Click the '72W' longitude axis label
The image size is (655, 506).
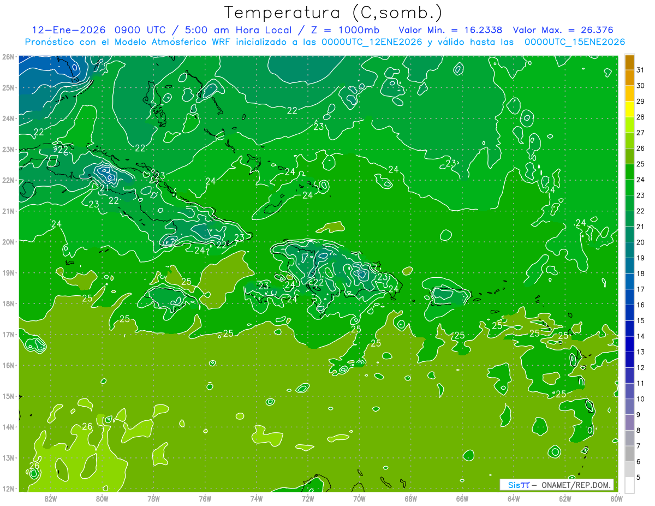pos(308,498)
